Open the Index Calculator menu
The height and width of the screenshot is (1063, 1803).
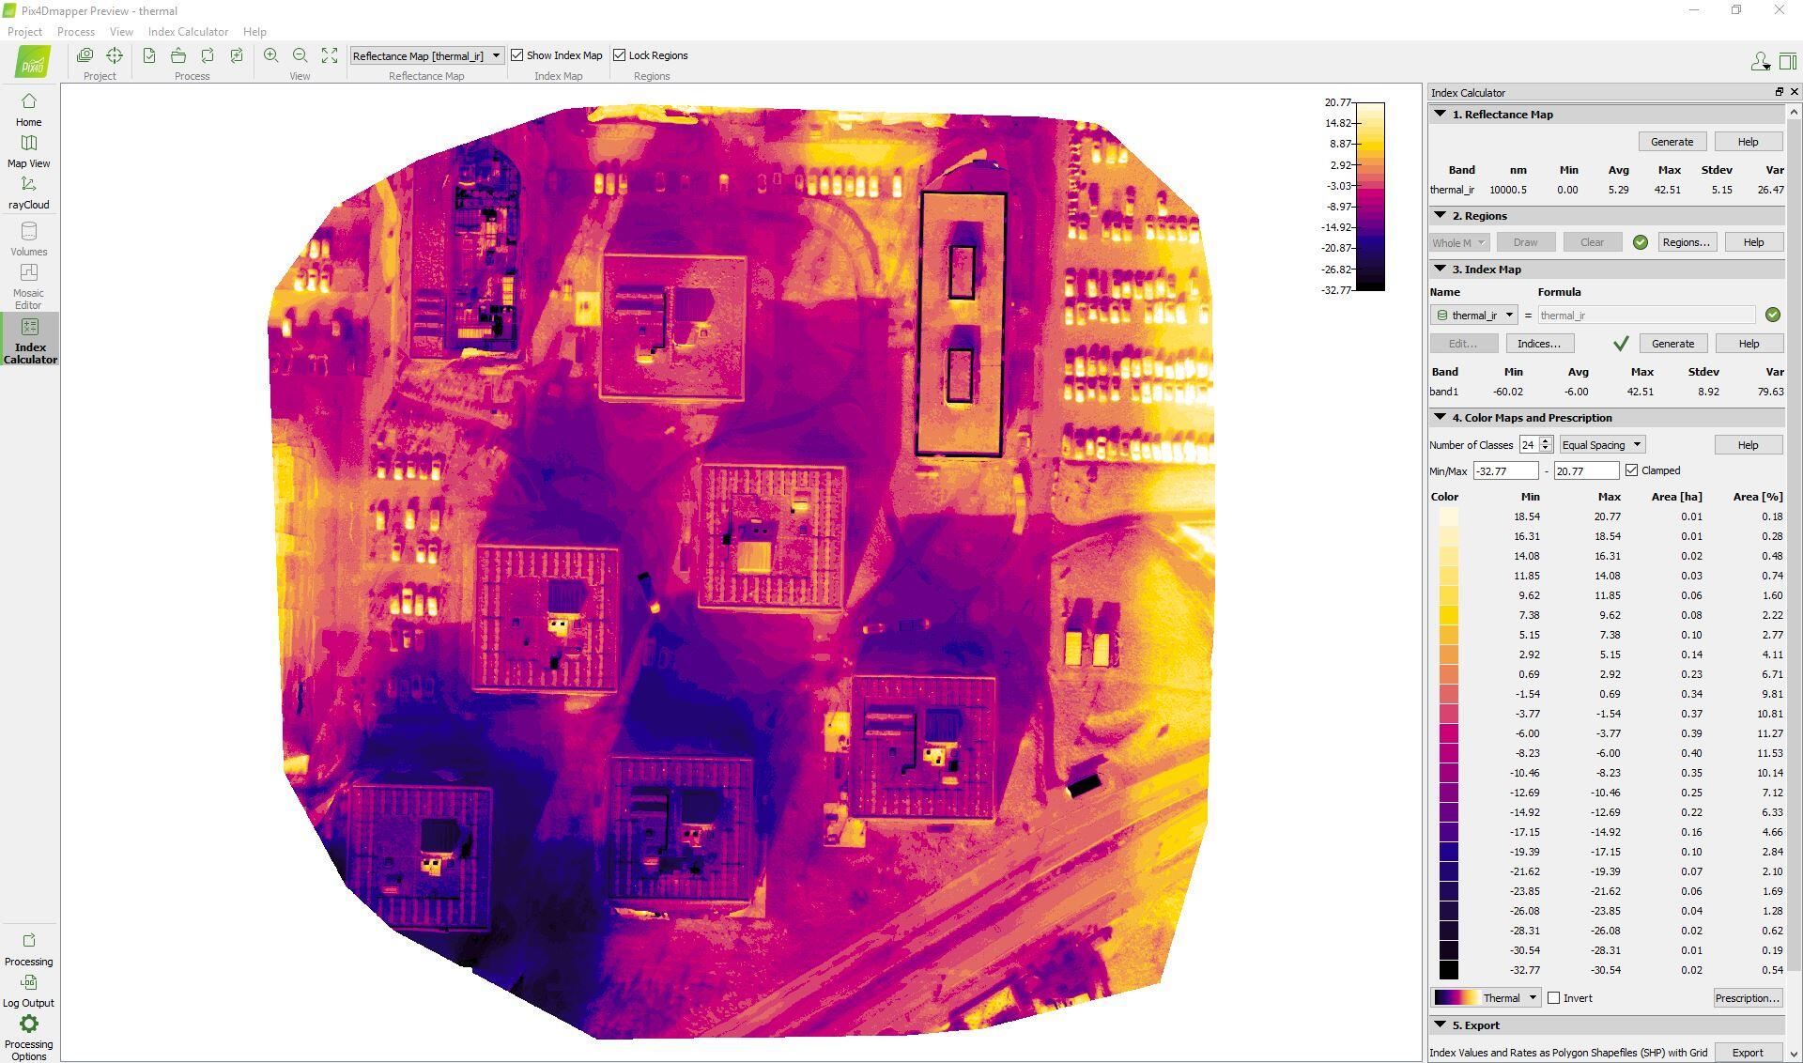[x=188, y=31]
